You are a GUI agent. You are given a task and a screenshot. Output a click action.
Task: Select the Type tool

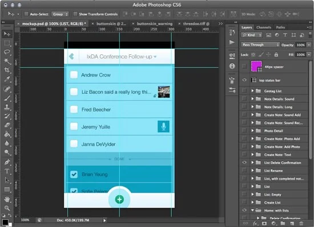click(7, 171)
